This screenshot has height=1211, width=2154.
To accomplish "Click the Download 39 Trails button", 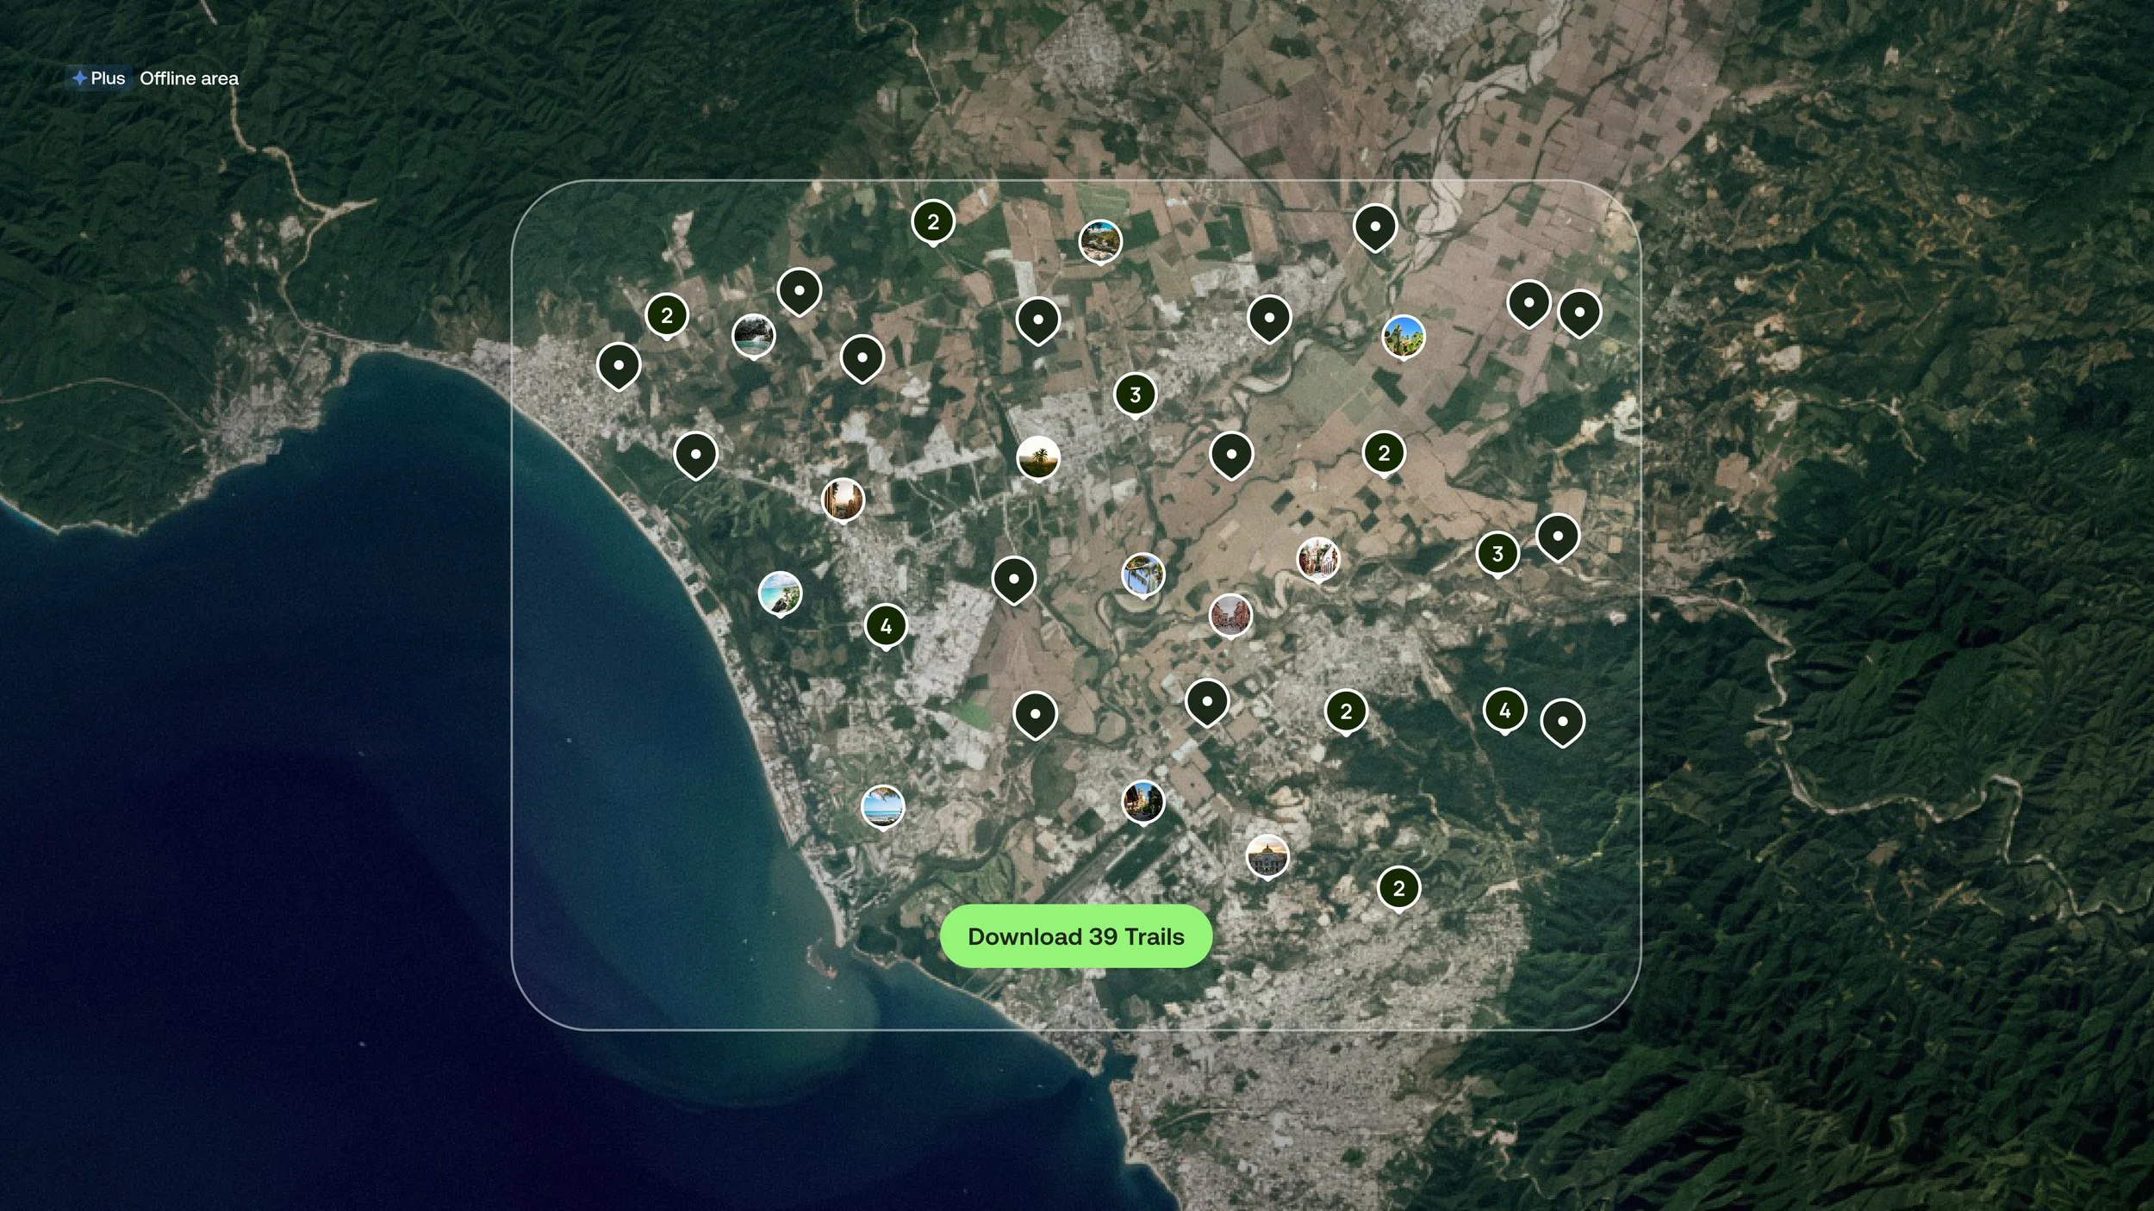I will click(x=1076, y=936).
